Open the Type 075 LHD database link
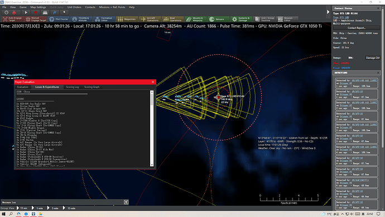The height and width of the screenshot is (217, 385). point(341,17)
